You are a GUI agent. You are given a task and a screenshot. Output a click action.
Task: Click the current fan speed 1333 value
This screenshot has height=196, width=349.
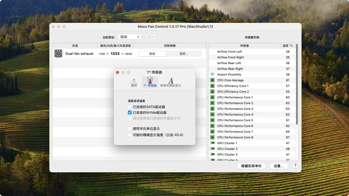(115, 54)
